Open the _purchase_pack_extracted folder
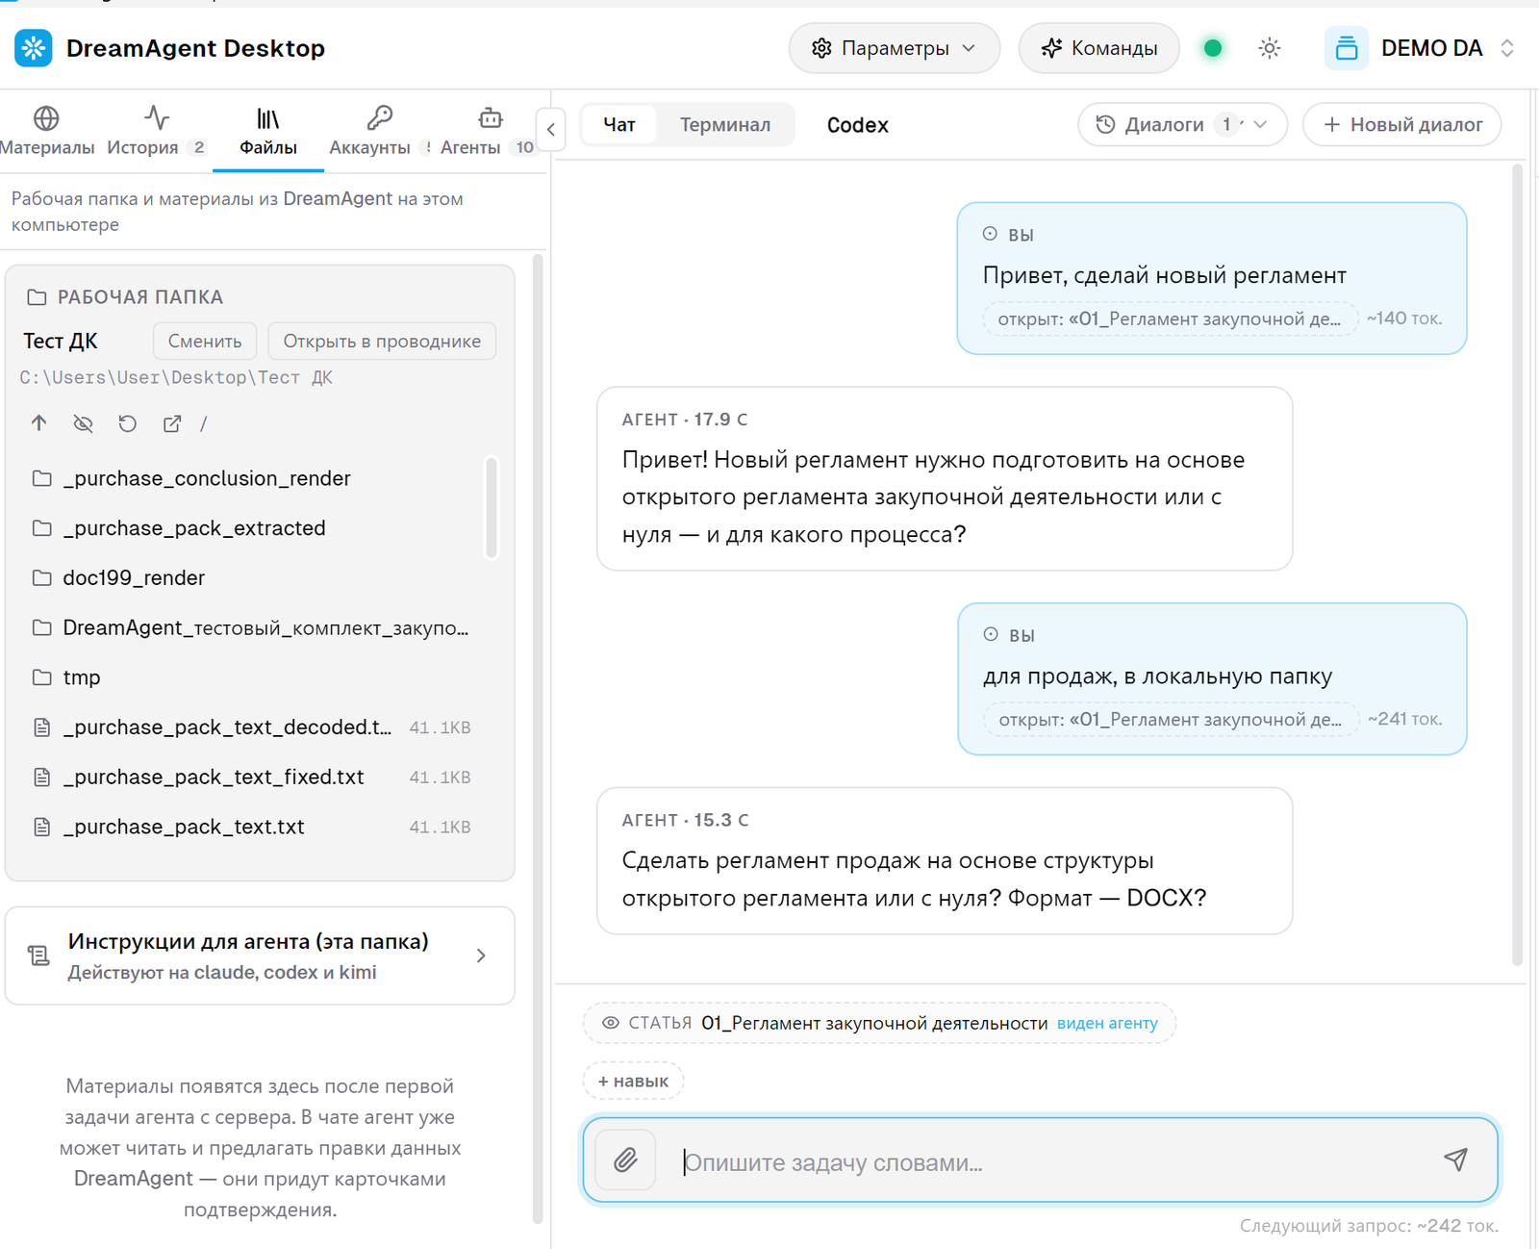 pyautogui.click(x=252, y=528)
